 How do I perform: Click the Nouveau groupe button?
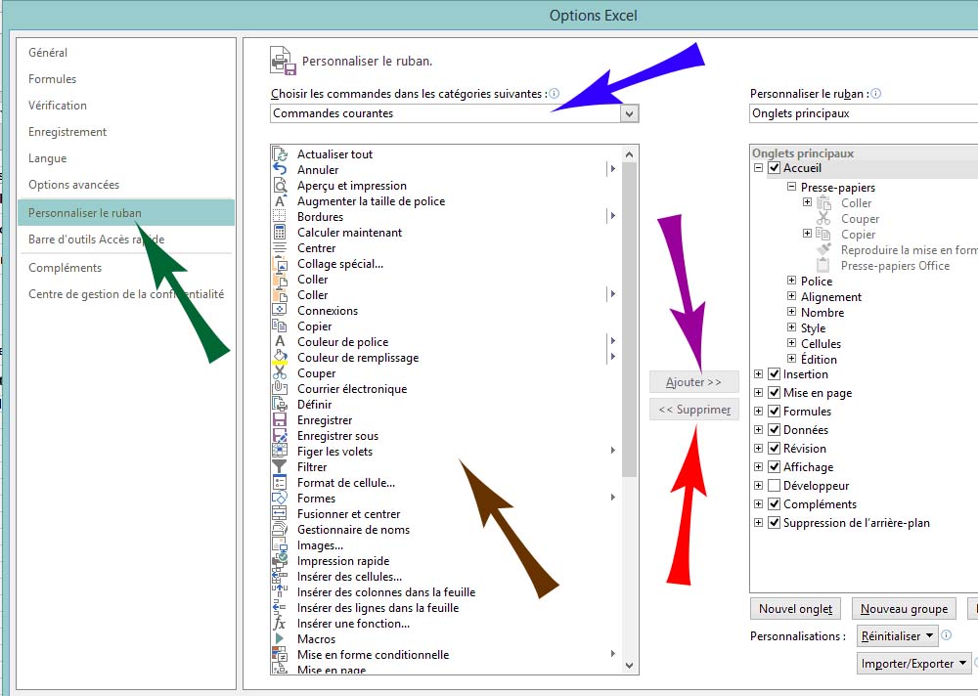point(904,609)
